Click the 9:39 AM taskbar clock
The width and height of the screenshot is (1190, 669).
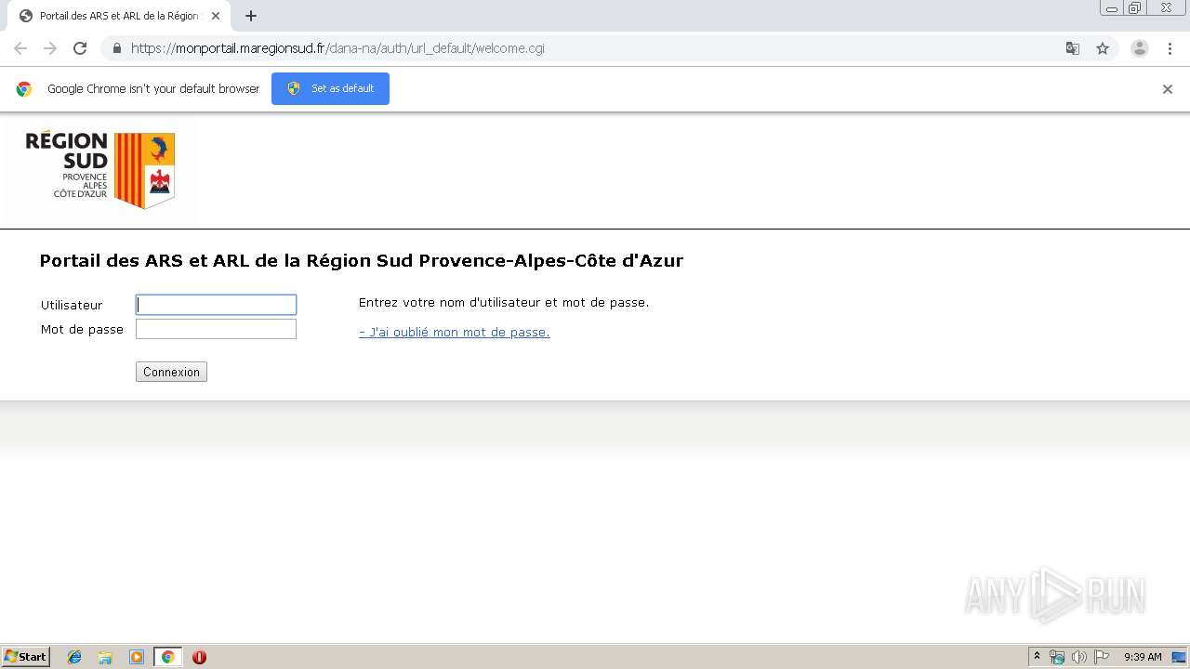(x=1143, y=657)
